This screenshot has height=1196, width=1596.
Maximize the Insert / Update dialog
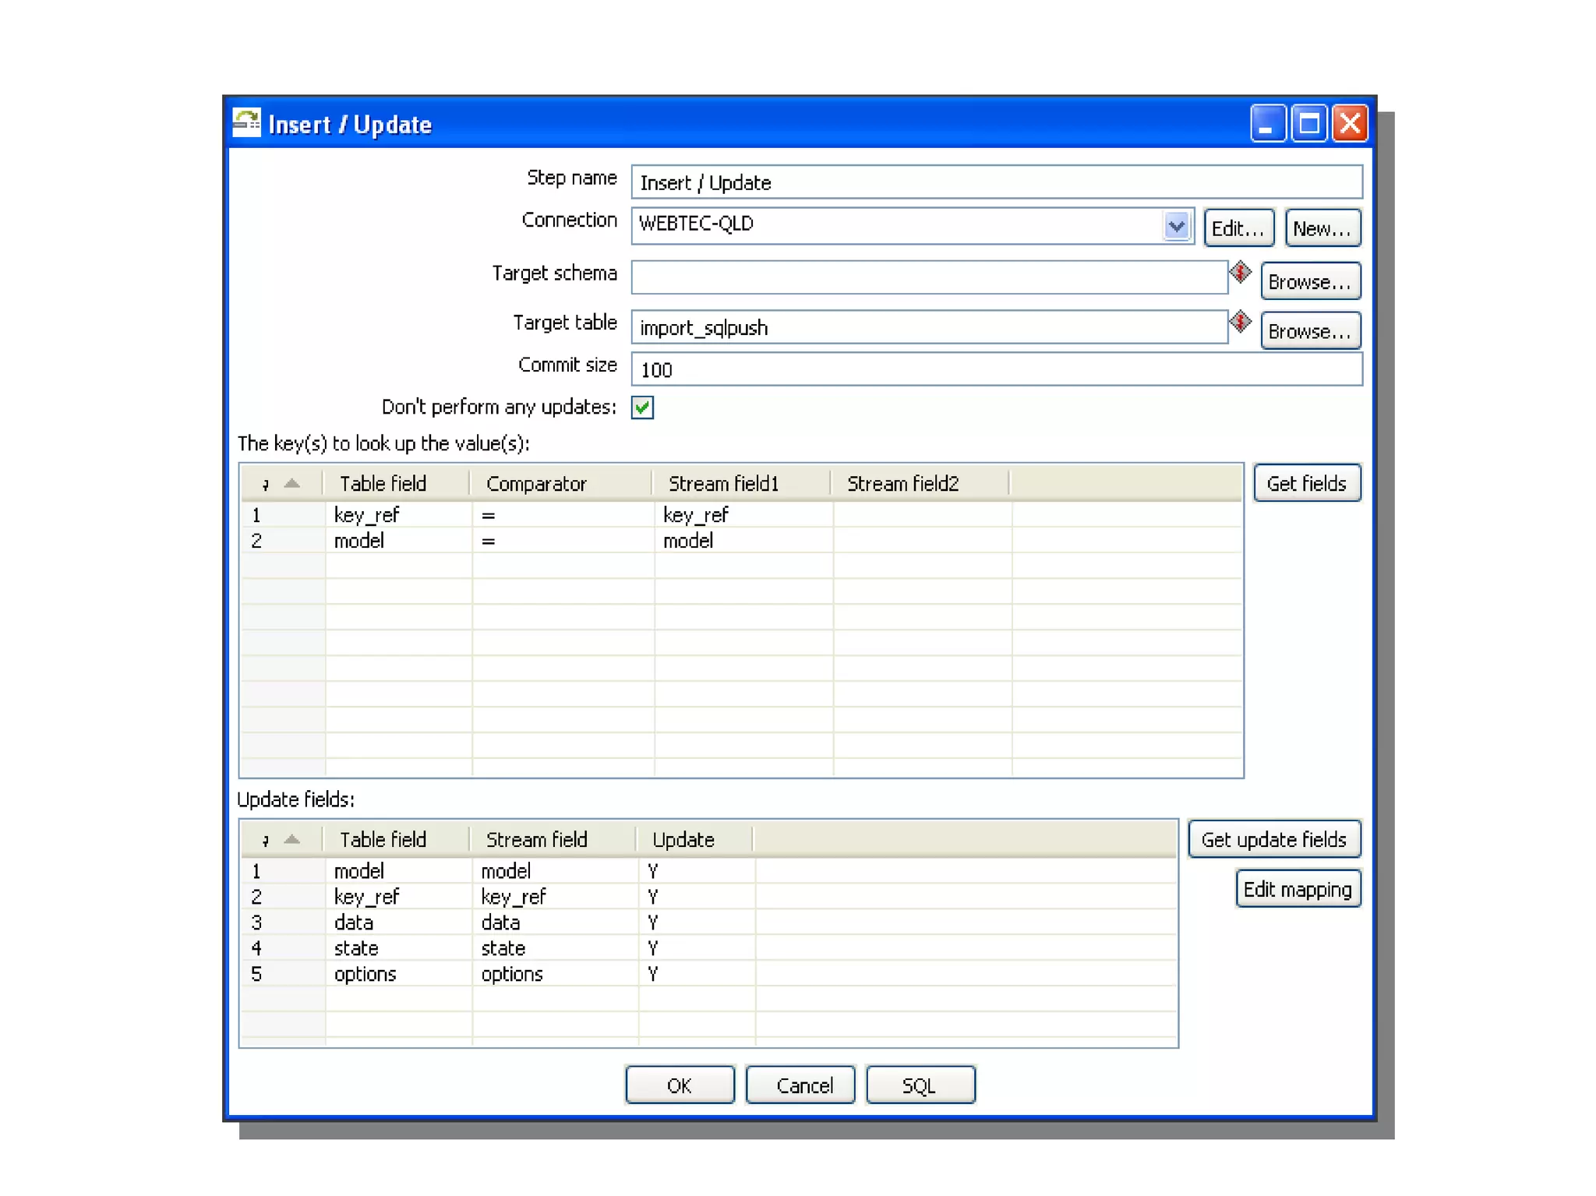[1308, 124]
